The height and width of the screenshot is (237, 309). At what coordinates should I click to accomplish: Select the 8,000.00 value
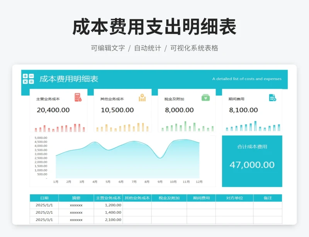click(x=179, y=110)
